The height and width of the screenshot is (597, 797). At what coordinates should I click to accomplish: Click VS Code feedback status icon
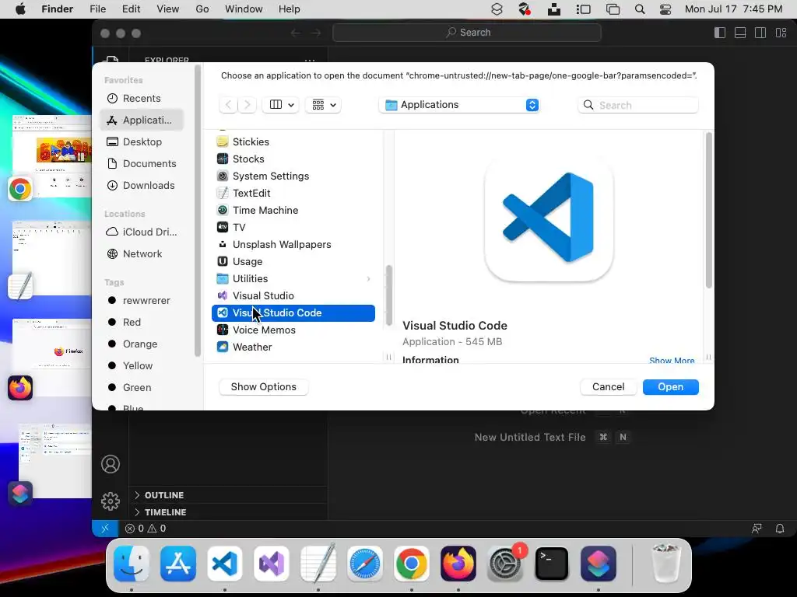pyautogui.click(x=757, y=529)
